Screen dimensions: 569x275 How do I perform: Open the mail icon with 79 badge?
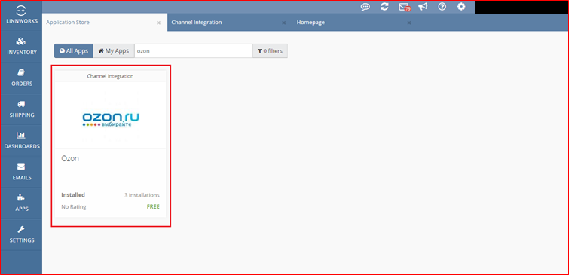[404, 7]
